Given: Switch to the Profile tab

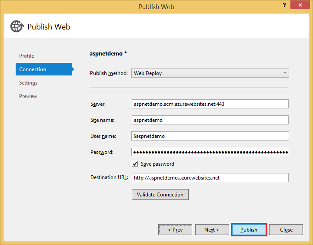Looking at the screenshot, I should (27, 56).
